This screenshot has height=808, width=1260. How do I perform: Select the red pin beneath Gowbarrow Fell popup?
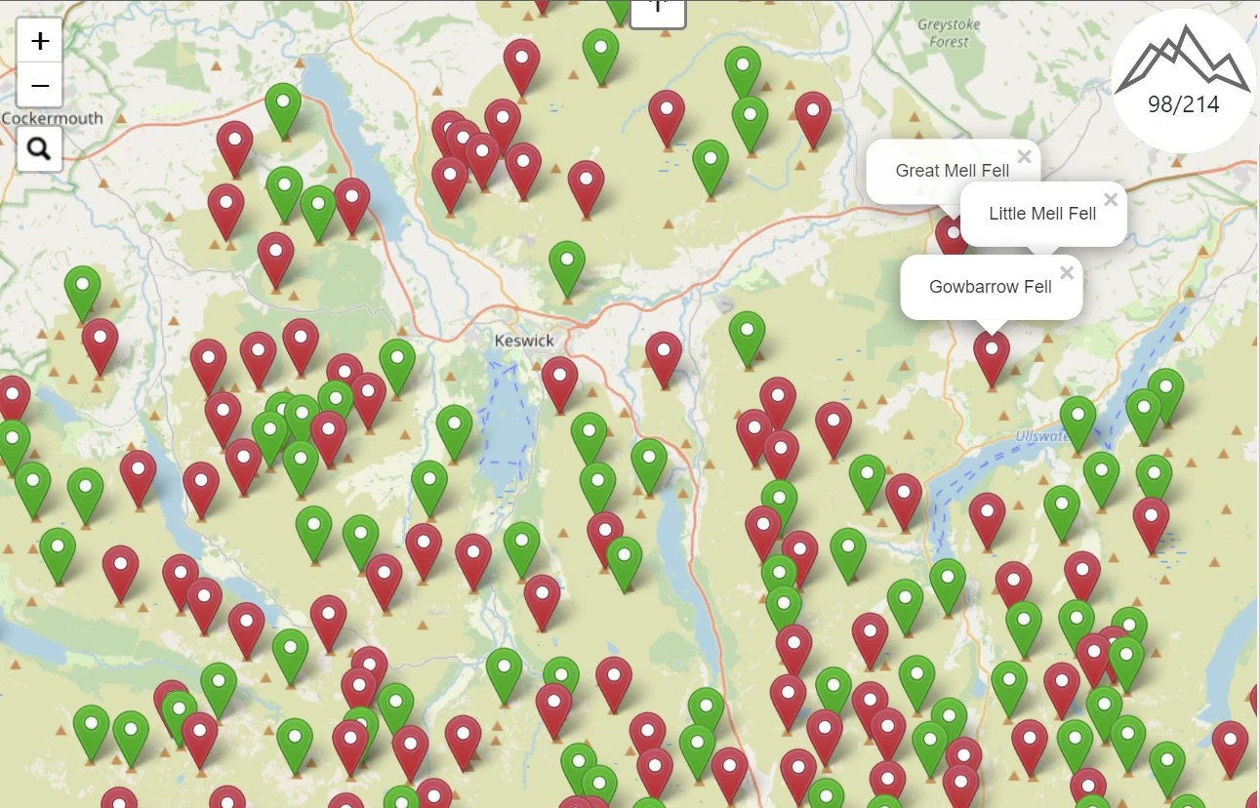[992, 351]
